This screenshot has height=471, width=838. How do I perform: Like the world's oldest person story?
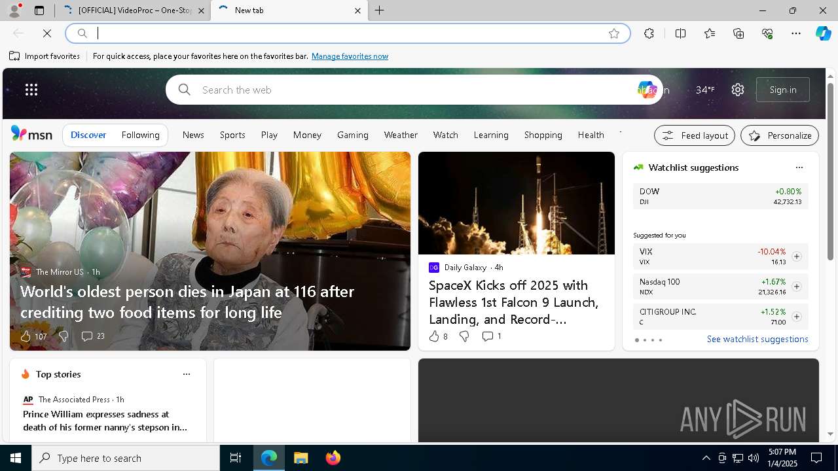point(26,336)
